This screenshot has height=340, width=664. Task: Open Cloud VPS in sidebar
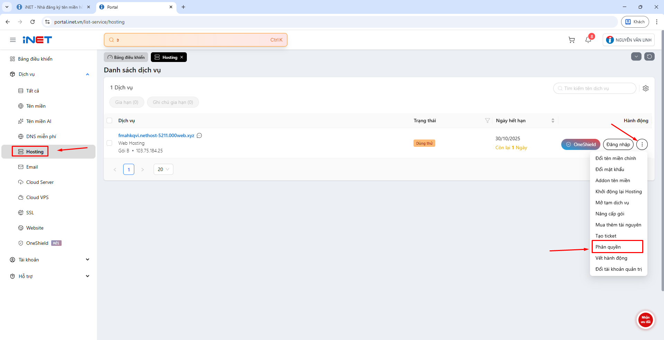coord(48,197)
